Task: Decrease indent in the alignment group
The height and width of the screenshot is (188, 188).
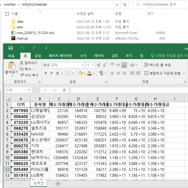Action: pyautogui.click(x=132, y=73)
